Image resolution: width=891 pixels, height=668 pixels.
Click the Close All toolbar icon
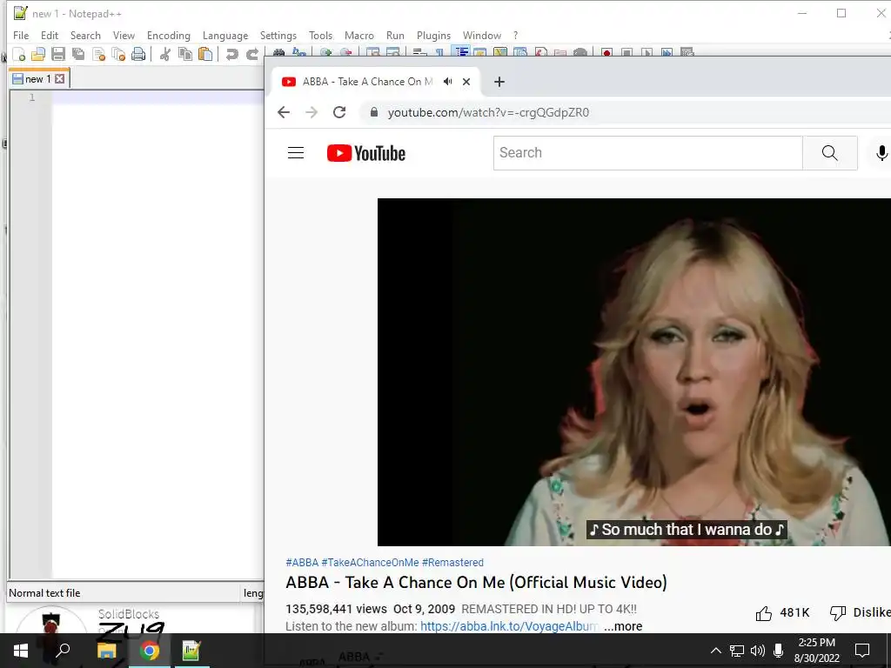click(x=118, y=54)
